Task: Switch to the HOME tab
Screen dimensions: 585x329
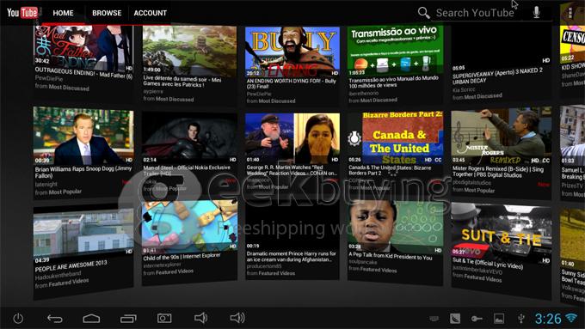Action: coord(63,13)
